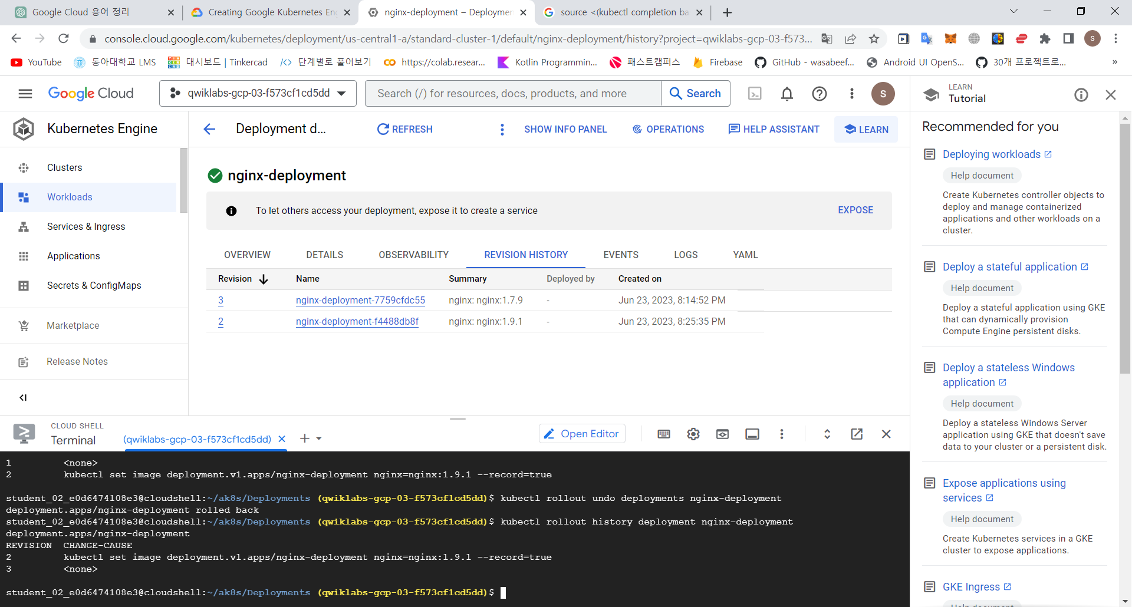
Task: Click the Tutorial info icon
Action: 1081,95
